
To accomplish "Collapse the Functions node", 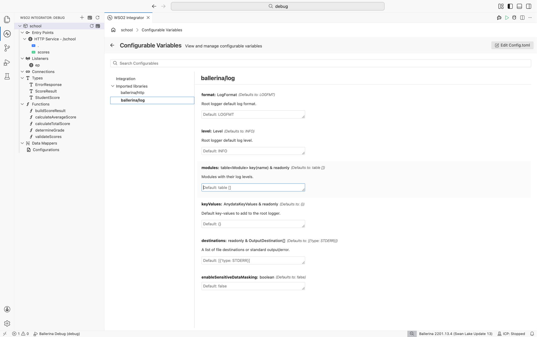I will 22,104.
